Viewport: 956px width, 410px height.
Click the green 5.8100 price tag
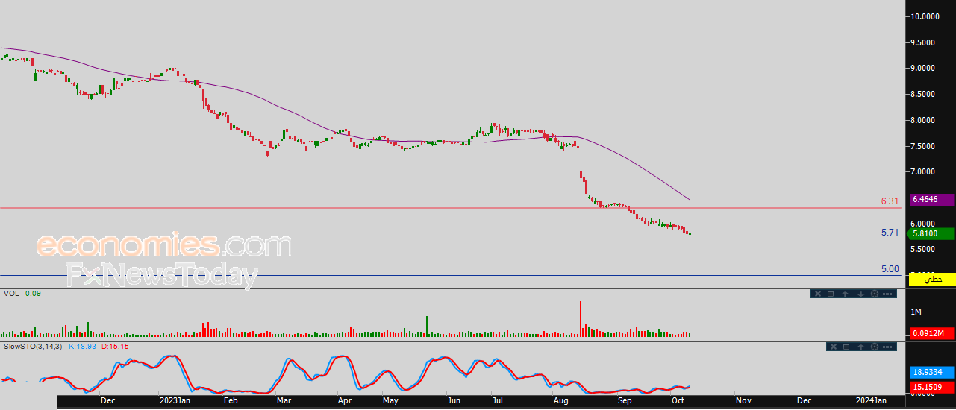931,233
